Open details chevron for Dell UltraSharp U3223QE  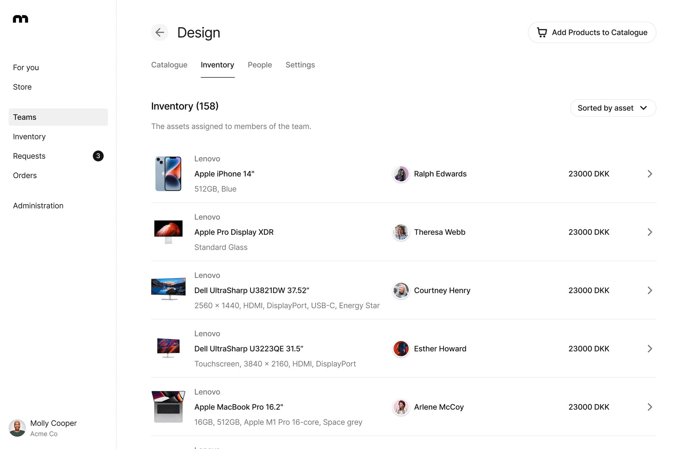click(x=649, y=349)
